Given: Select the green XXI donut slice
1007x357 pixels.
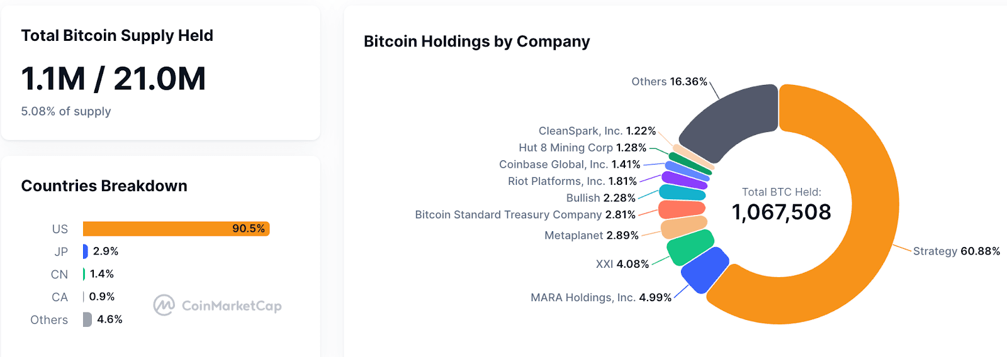Looking at the screenshot, I should (690, 246).
